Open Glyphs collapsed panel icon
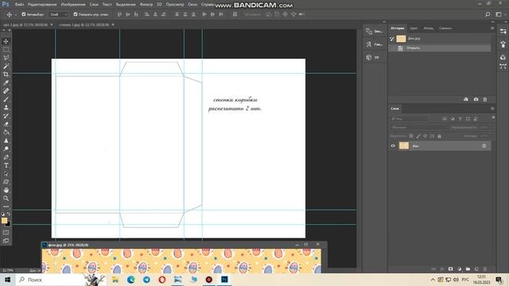Viewport: 509px width, 286px height. pos(369,44)
